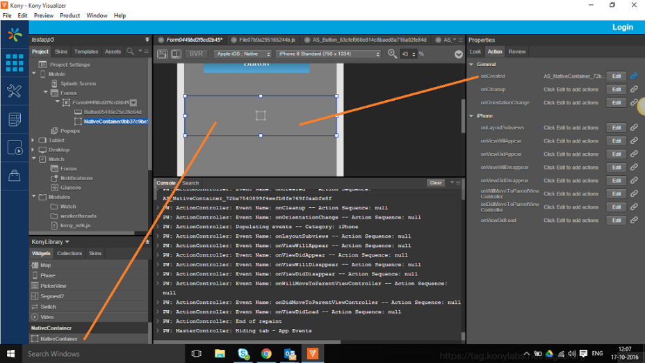This screenshot has width=645, height=363.
Task: Switch to the Look tab in Properties
Action: 475,51
